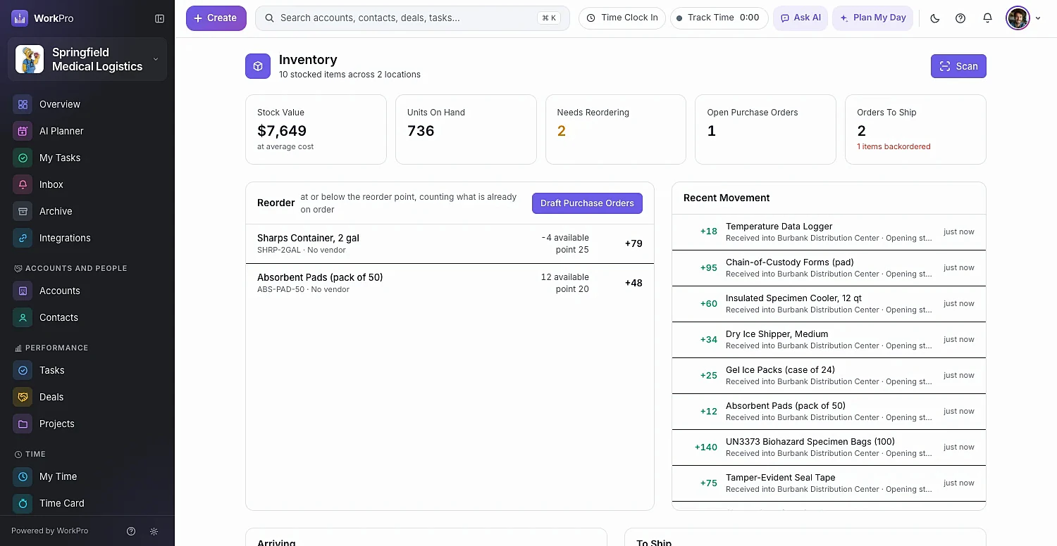1057x546 pixels.
Task: Open Deals handshake item
Action: pos(87,397)
